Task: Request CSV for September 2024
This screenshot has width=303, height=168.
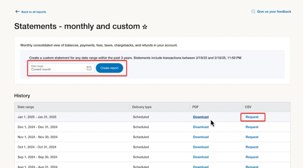Action: (x=252, y=157)
